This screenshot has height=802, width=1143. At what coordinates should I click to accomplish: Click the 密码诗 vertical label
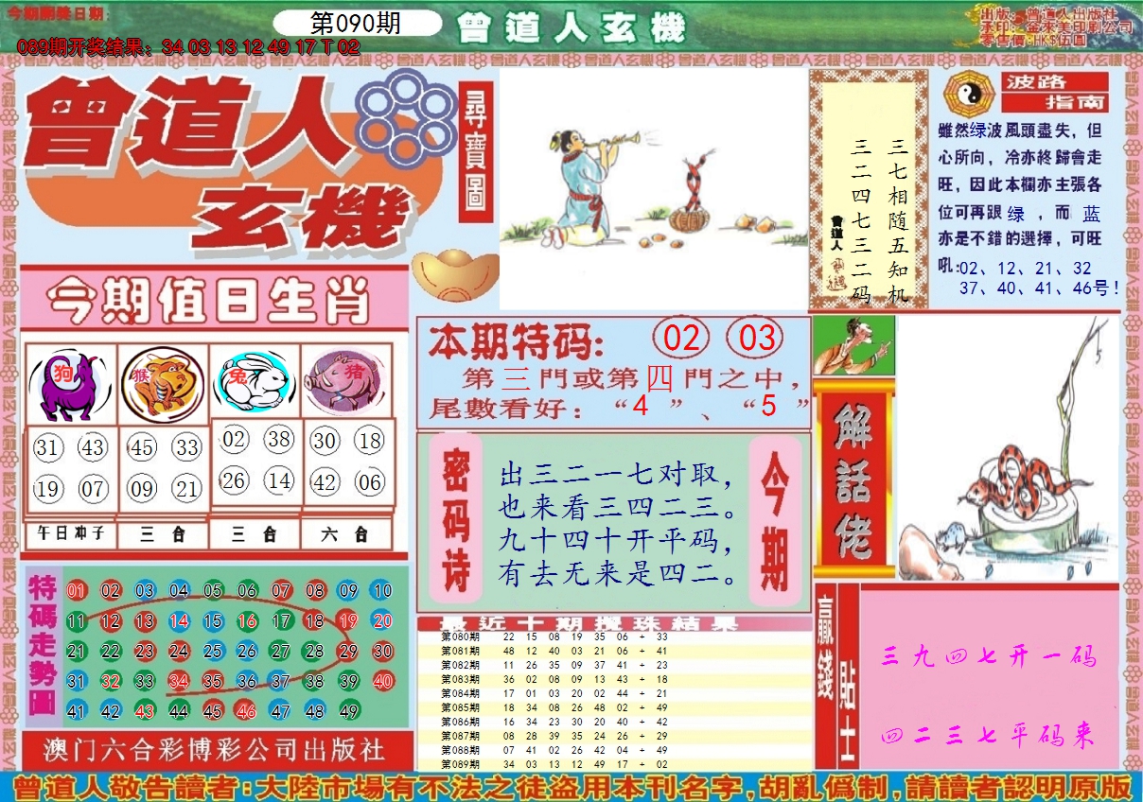[x=457, y=518]
